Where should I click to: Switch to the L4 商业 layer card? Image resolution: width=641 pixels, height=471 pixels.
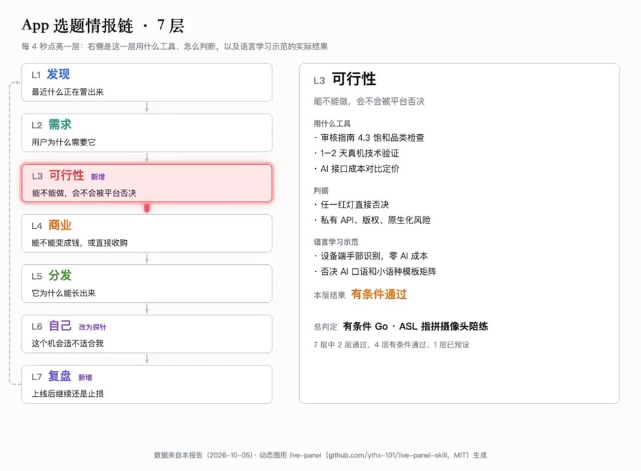coord(147,233)
